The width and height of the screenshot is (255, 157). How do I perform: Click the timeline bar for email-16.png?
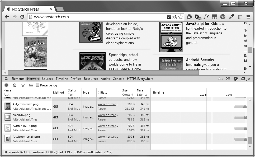tap(240, 118)
